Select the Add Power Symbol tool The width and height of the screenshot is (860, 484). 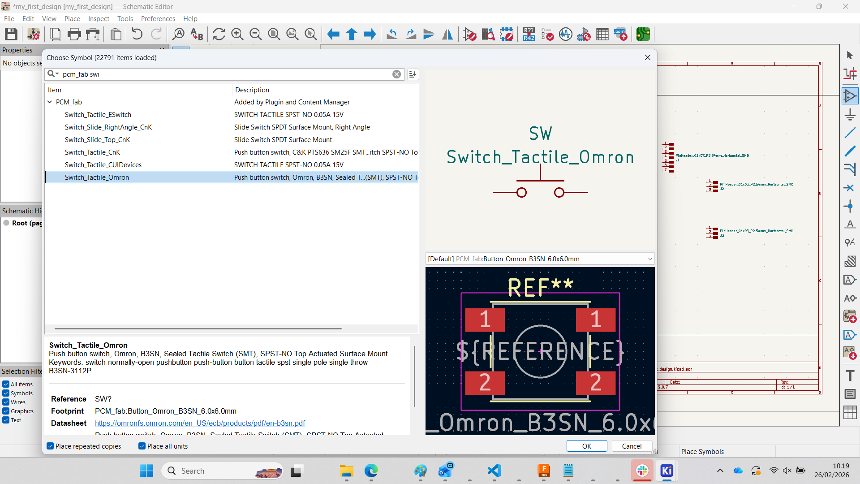click(850, 115)
